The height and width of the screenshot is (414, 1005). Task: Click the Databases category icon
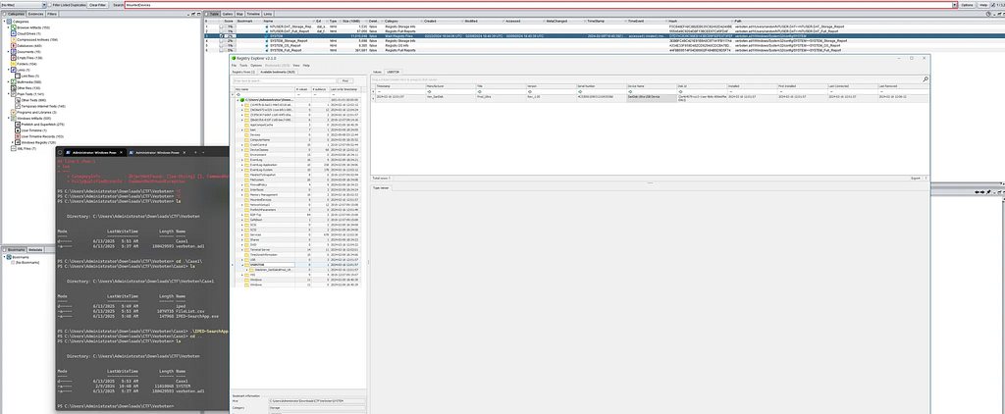(14, 45)
